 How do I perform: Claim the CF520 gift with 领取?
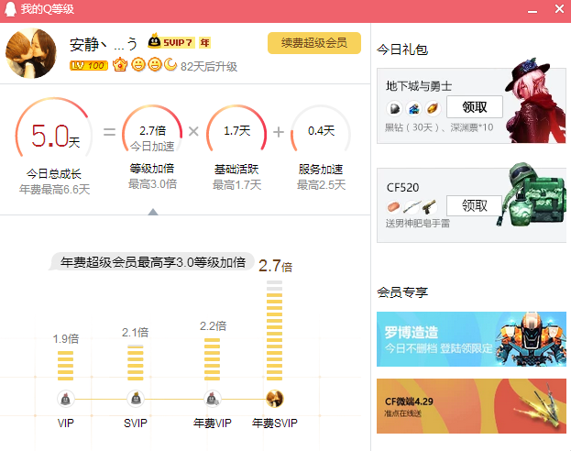[x=475, y=206]
